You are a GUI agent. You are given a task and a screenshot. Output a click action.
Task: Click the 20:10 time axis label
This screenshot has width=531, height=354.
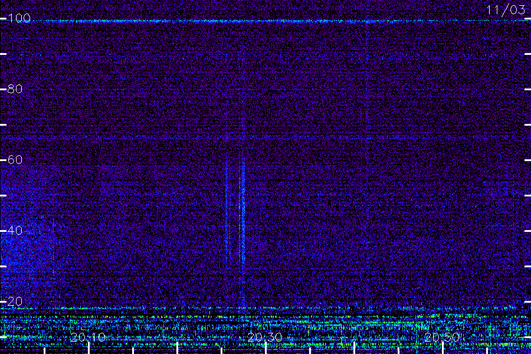[88, 337]
